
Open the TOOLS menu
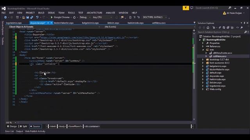(71, 13)
